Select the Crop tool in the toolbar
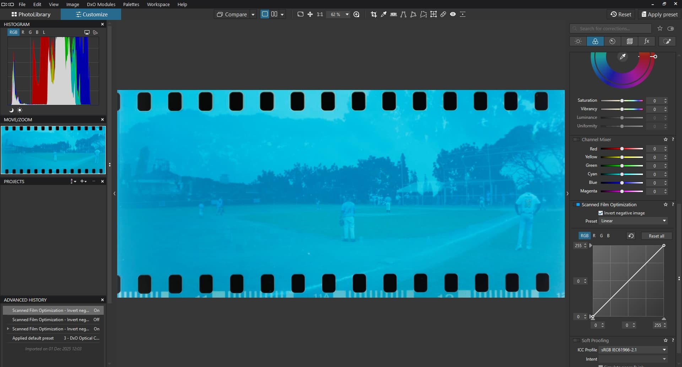Image resolution: width=682 pixels, height=367 pixels. [374, 14]
